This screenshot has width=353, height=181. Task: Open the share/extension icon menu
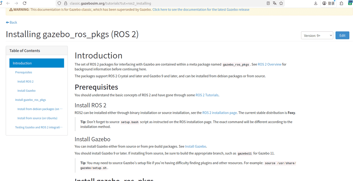(341, 4)
